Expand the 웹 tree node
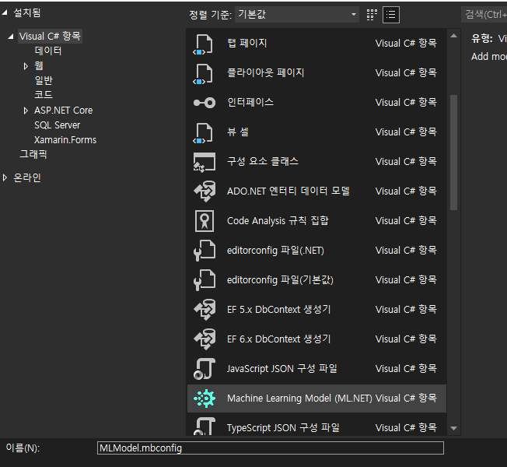507x467 pixels. click(26, 66)
